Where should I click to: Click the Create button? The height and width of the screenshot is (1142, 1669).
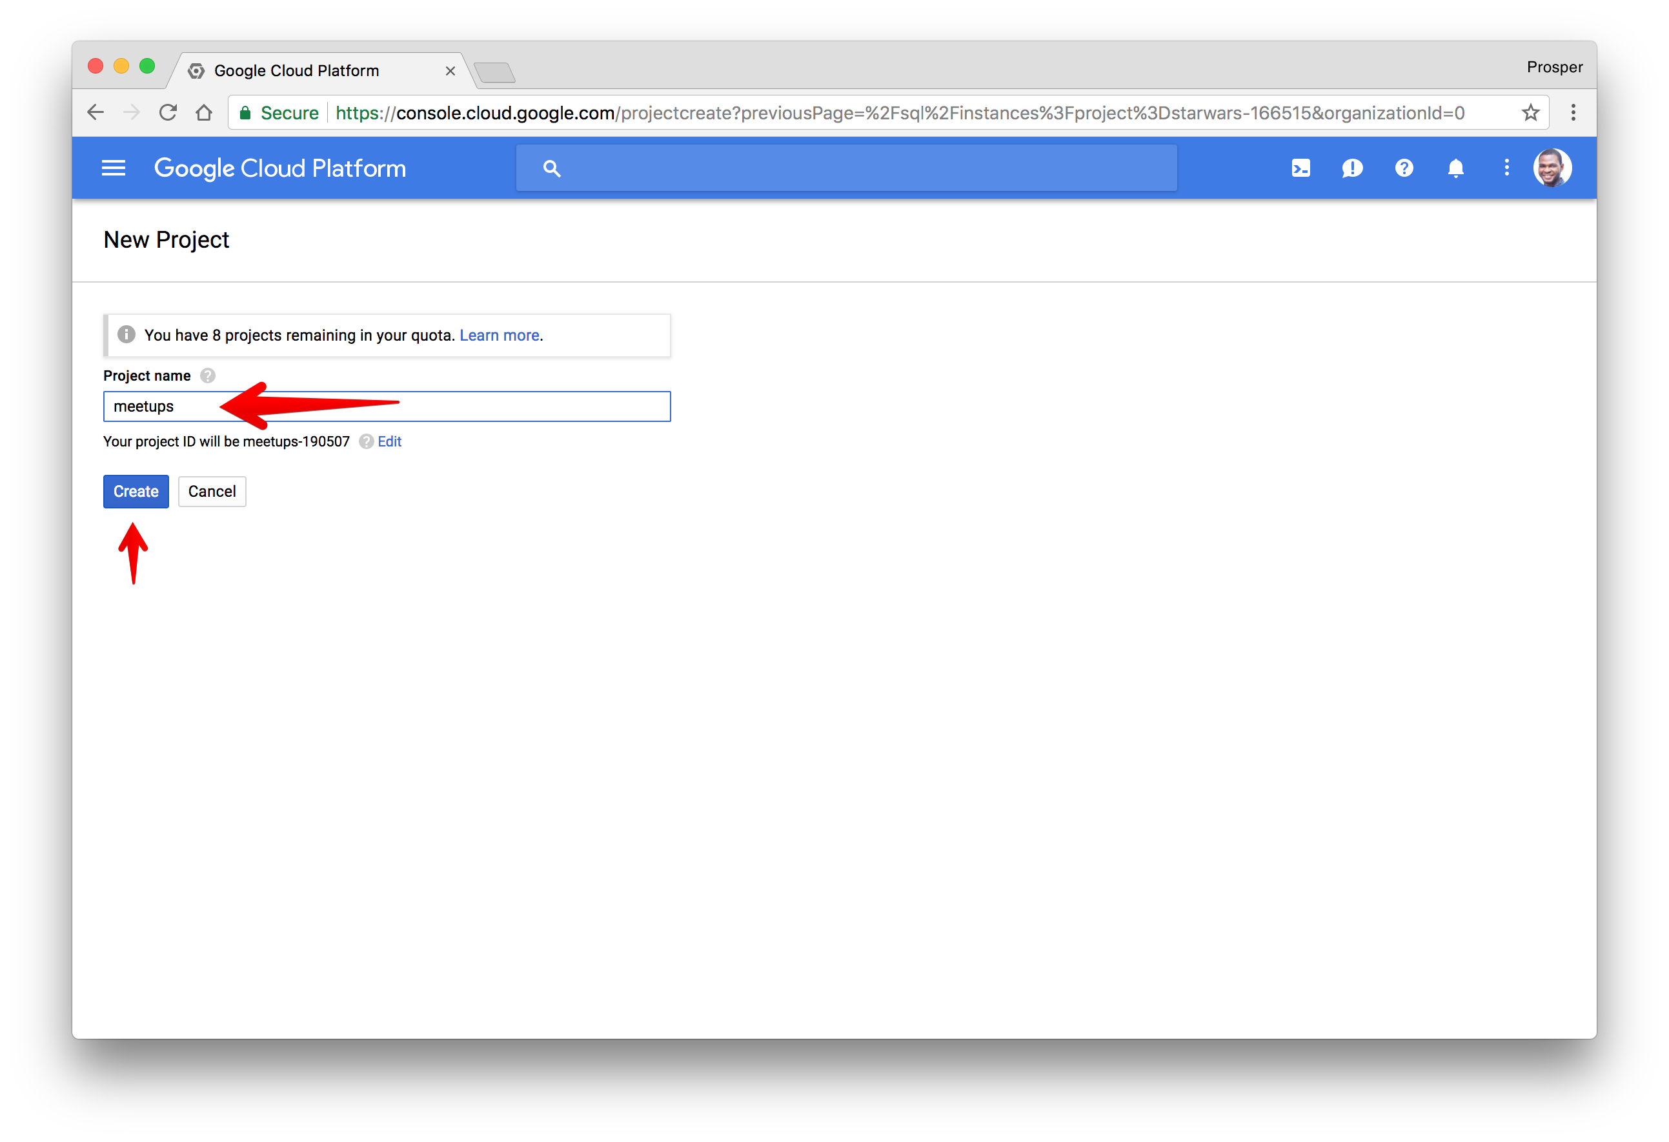click(136, 492)
